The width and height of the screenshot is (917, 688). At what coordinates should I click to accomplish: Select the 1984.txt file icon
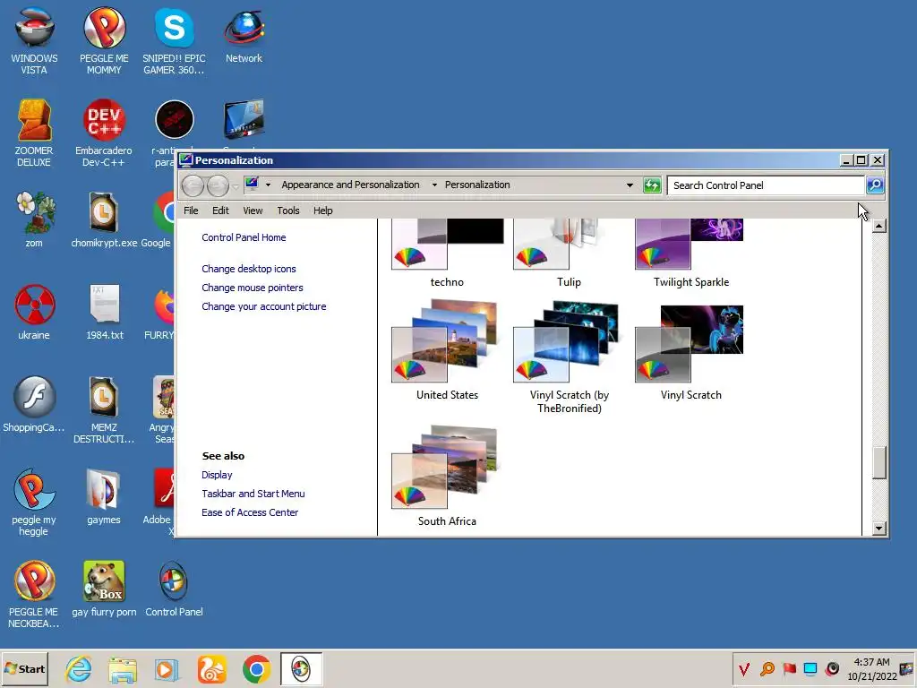pos(105,313)
